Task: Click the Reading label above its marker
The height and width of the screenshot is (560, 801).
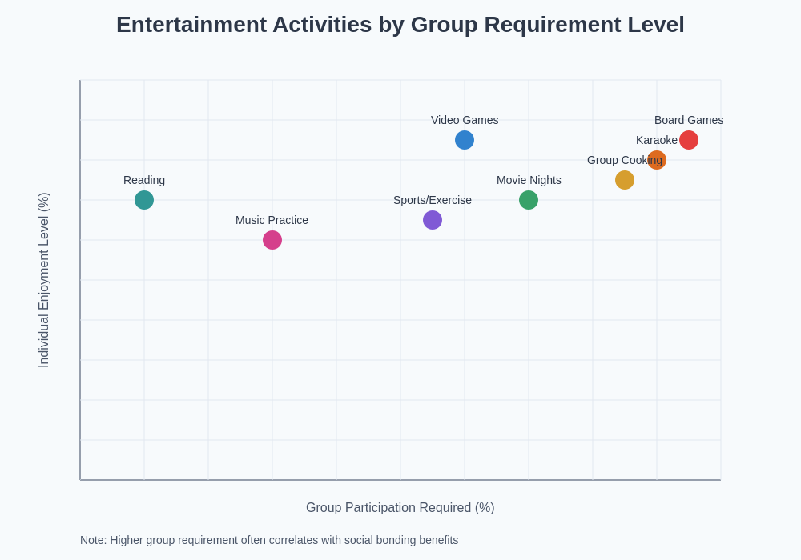Action: click(x=143, y=180)
